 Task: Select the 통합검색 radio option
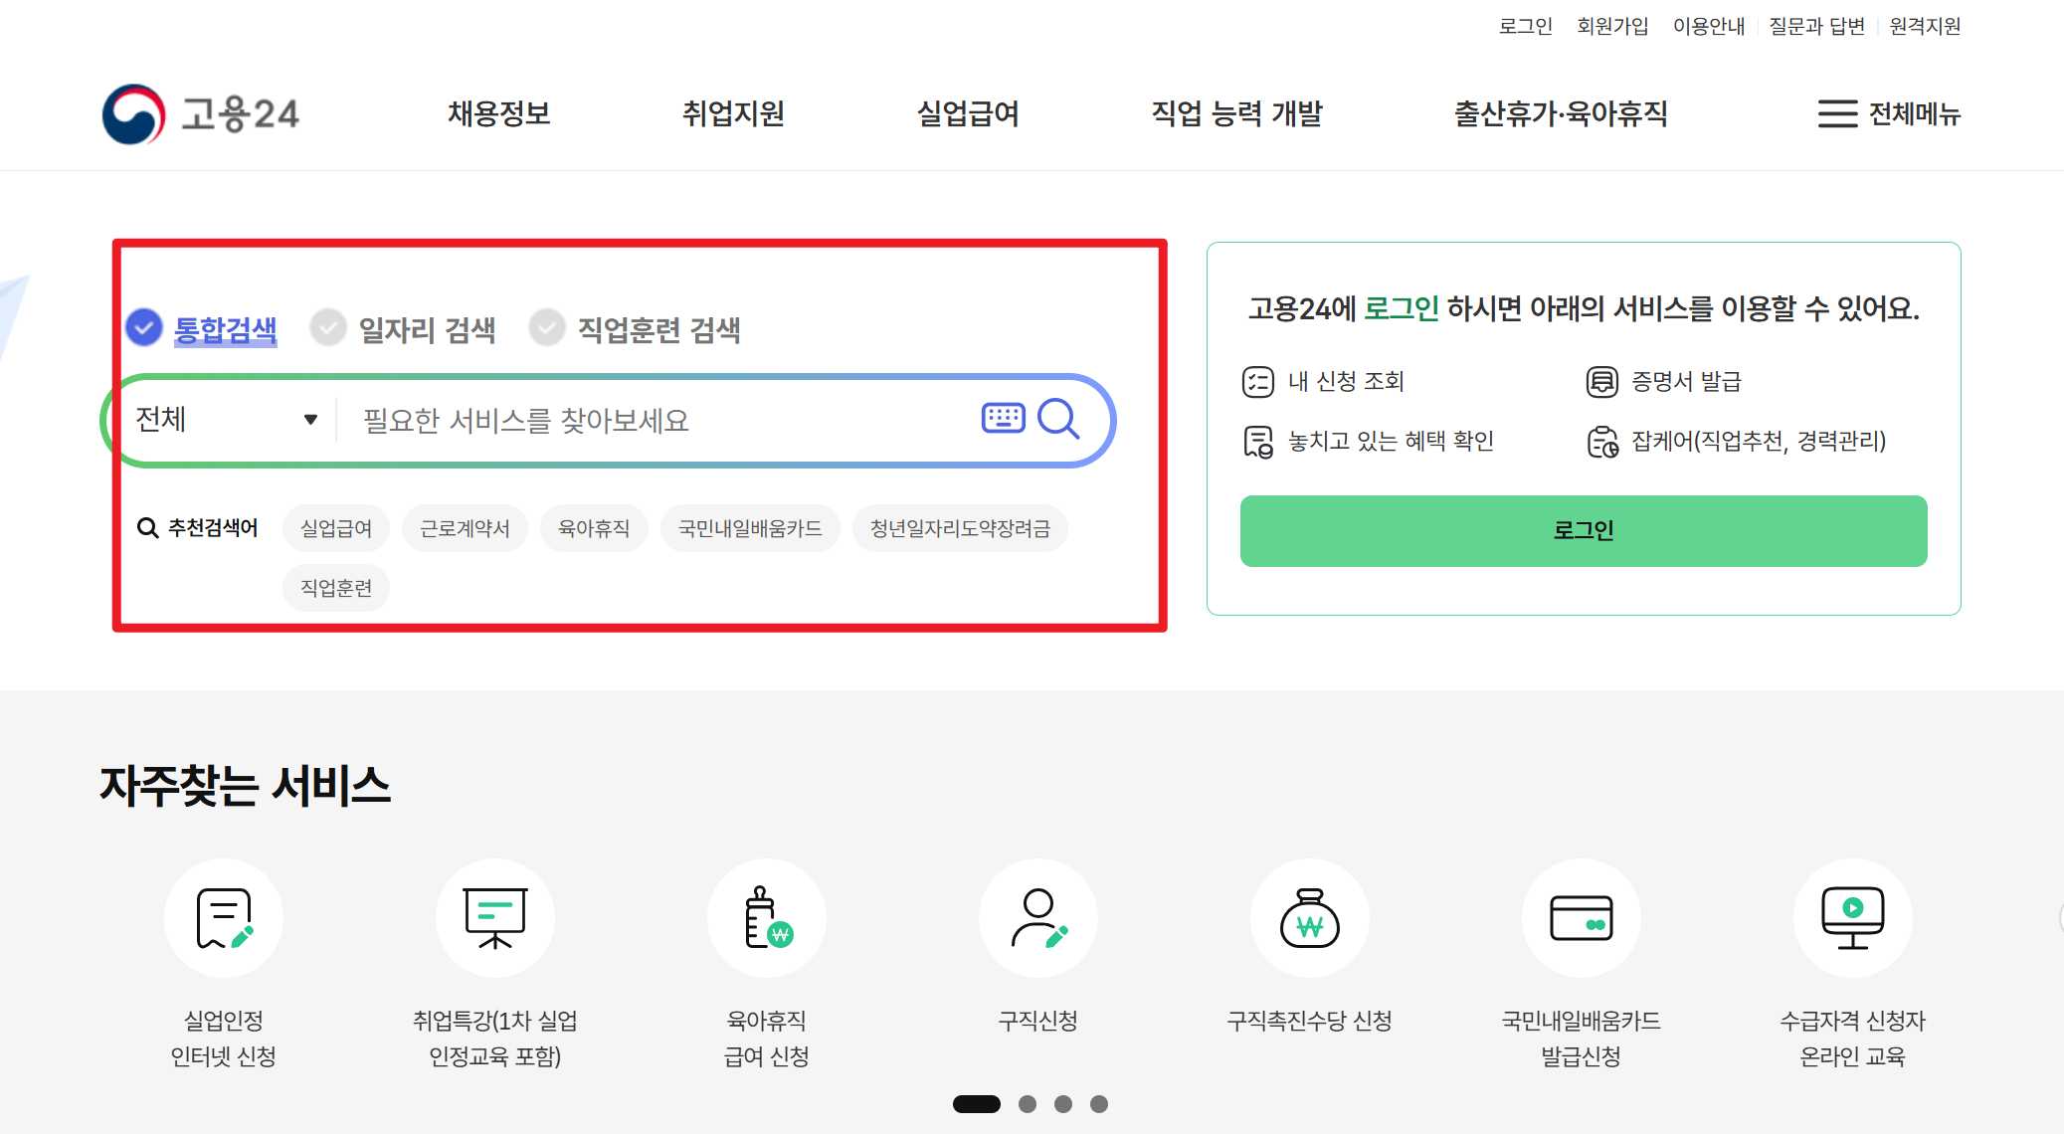[x=144, y=327]
